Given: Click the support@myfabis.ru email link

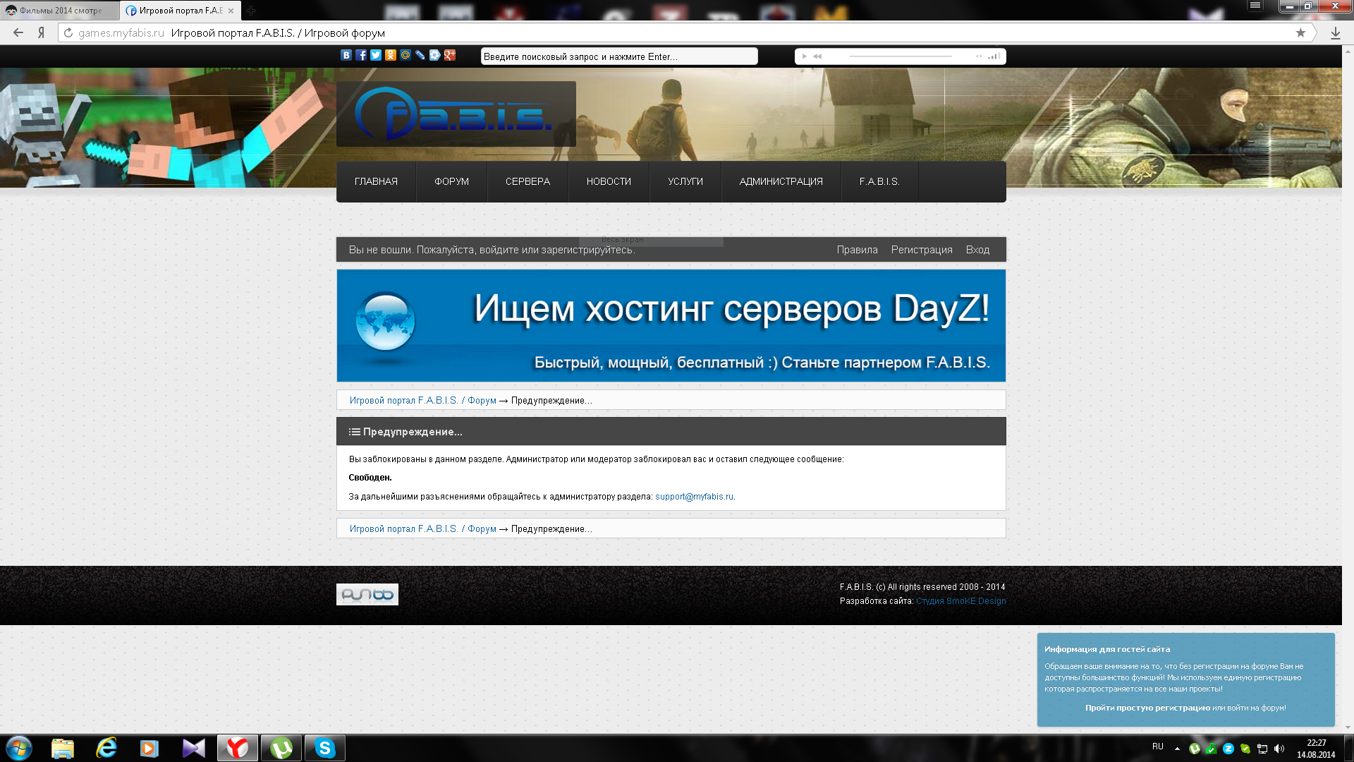Looking at the screenshot, I should click(694, 497).
